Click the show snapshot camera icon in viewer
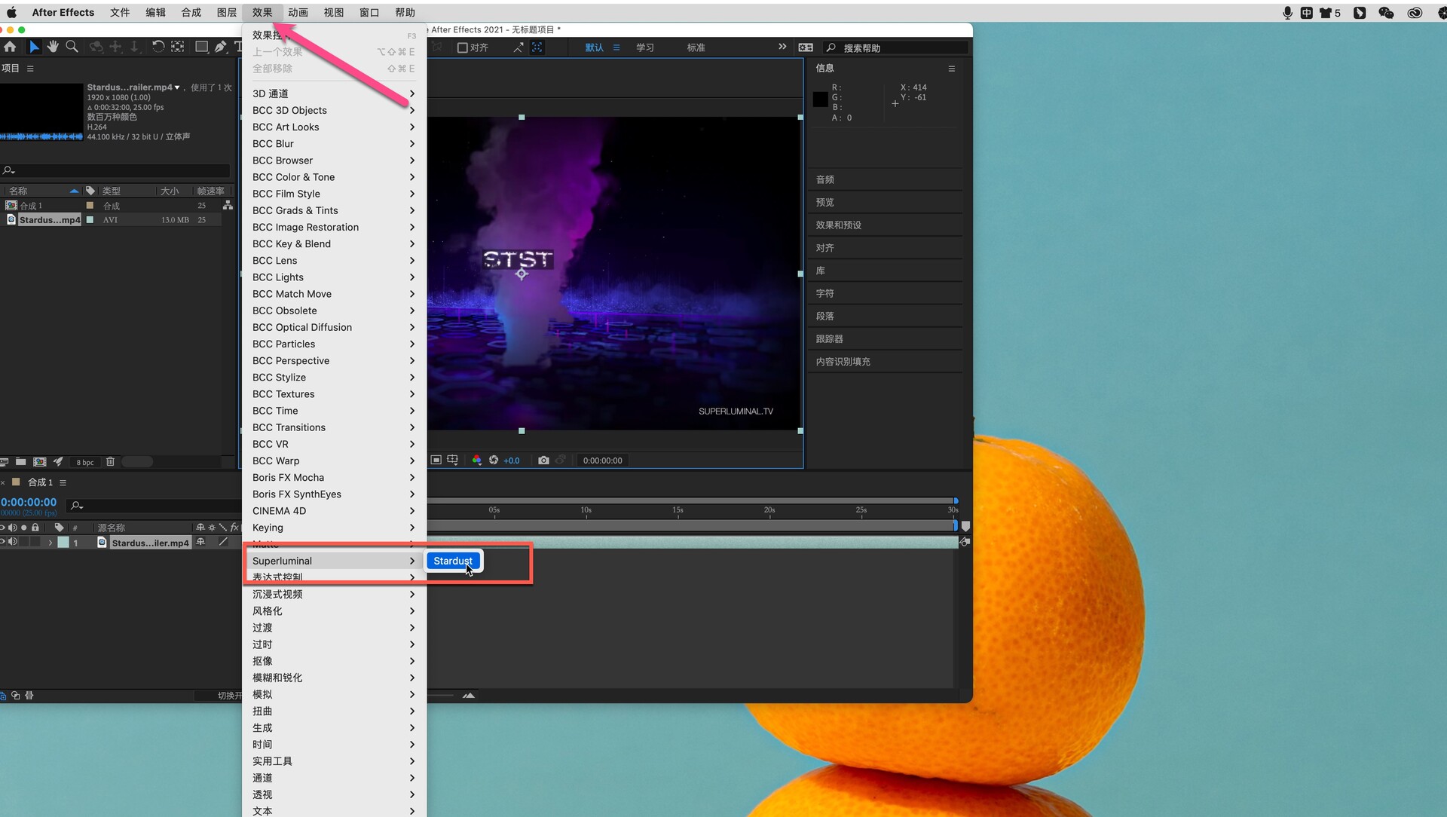The width and height of the screenshot is (1447, 817). tap(543, 460)
